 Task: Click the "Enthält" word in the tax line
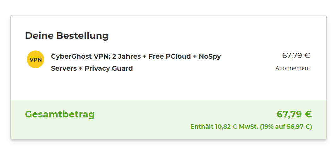(x=201, y=127)
